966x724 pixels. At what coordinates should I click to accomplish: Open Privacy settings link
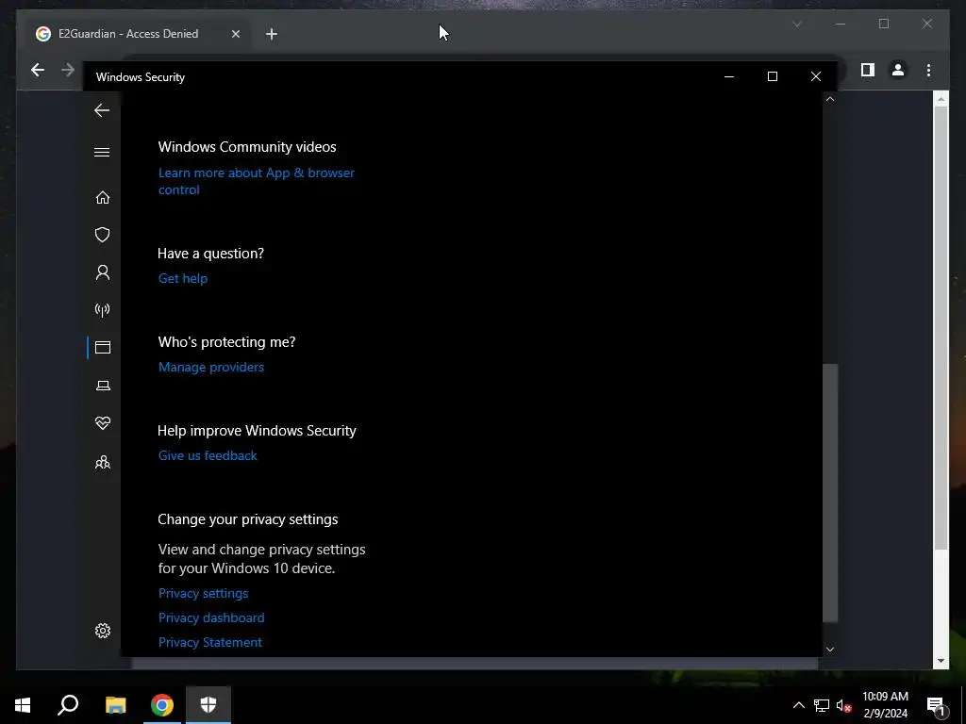(x=204, y=593)
